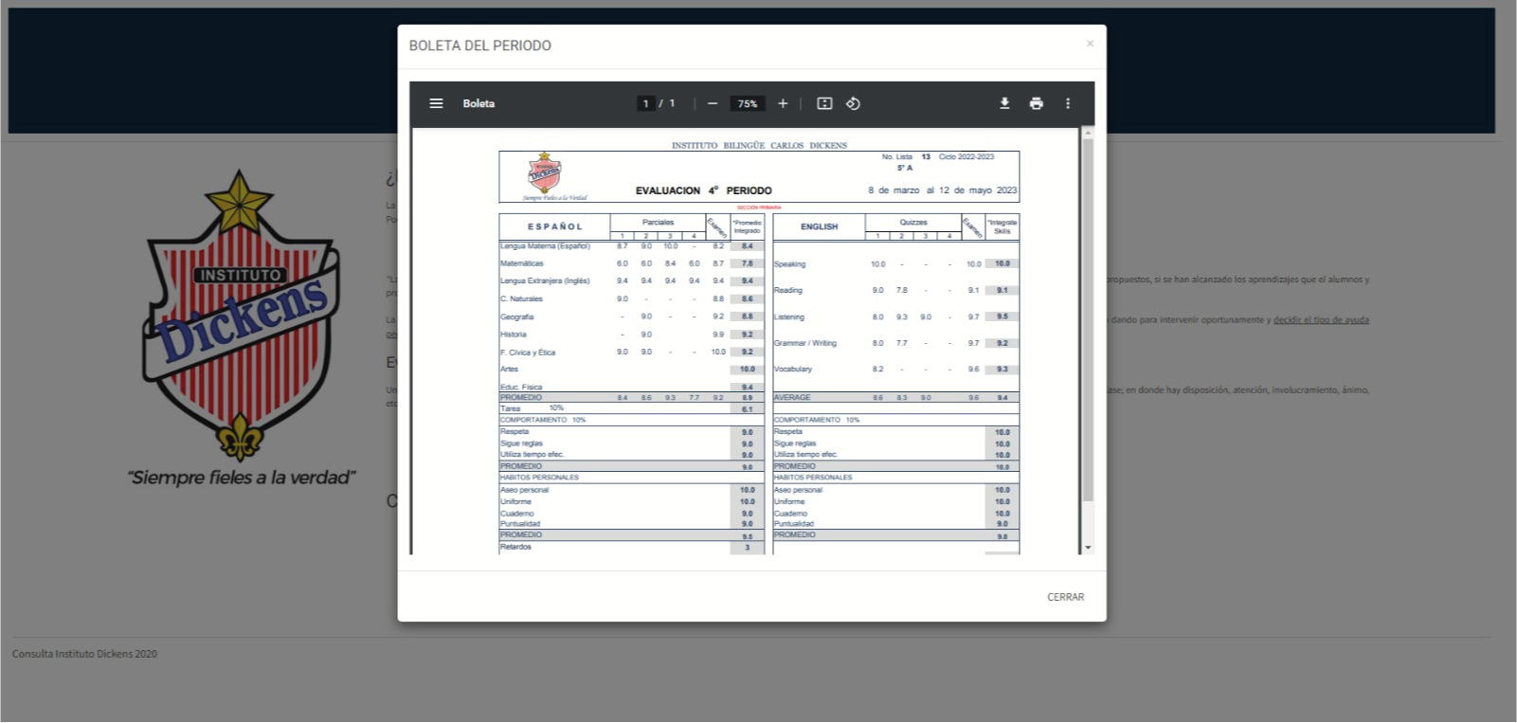The image size is (1517, 723).
Task: Click the page number field
Action: point(646,103)
